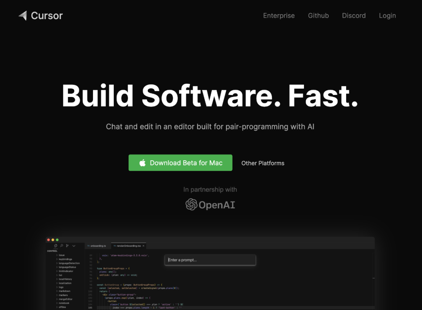Click Download Beta for Mac button

tap(180, 163)
